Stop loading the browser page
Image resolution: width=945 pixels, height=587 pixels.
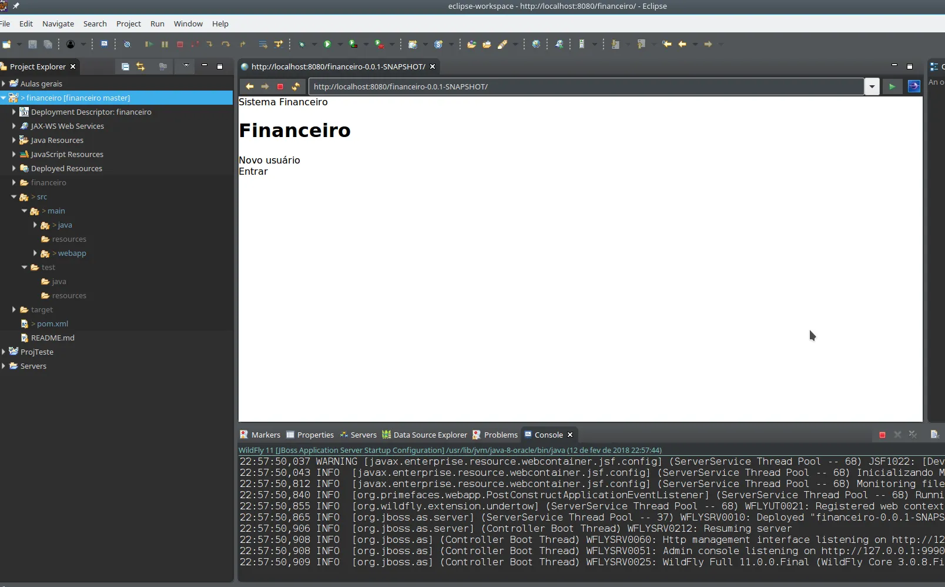[x=280, y=86]
